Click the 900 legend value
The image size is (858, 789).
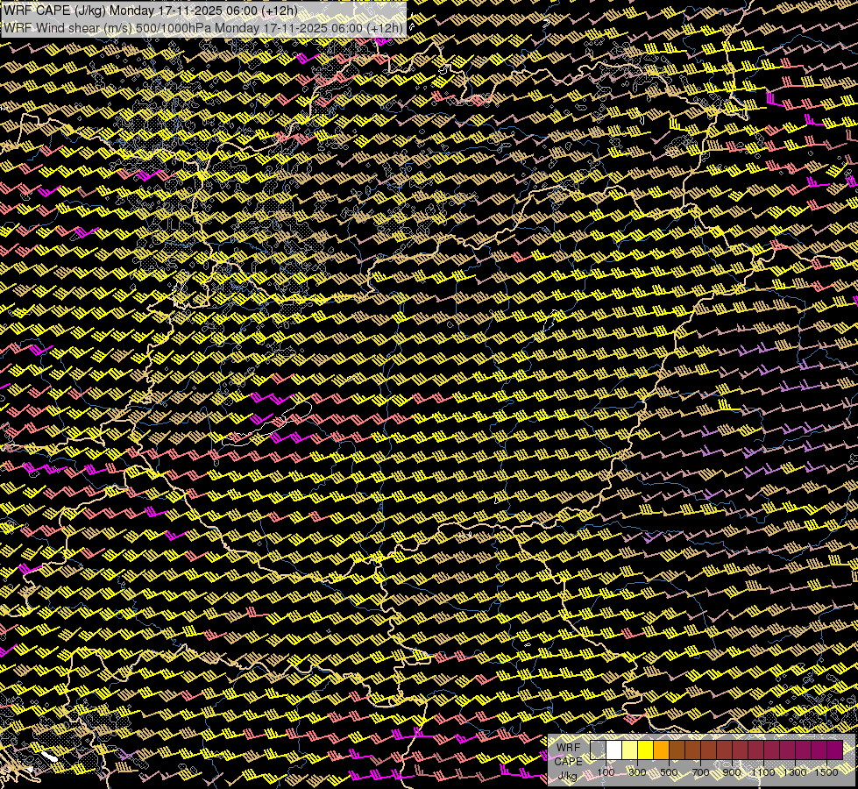(732, 772)
